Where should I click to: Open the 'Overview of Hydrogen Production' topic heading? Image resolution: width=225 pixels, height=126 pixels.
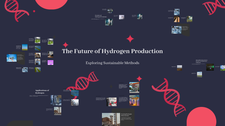coord(101,16)
